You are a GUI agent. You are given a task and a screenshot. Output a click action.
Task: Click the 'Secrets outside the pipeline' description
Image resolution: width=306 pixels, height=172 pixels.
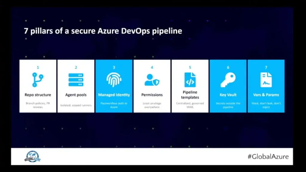tap(228, 105)
